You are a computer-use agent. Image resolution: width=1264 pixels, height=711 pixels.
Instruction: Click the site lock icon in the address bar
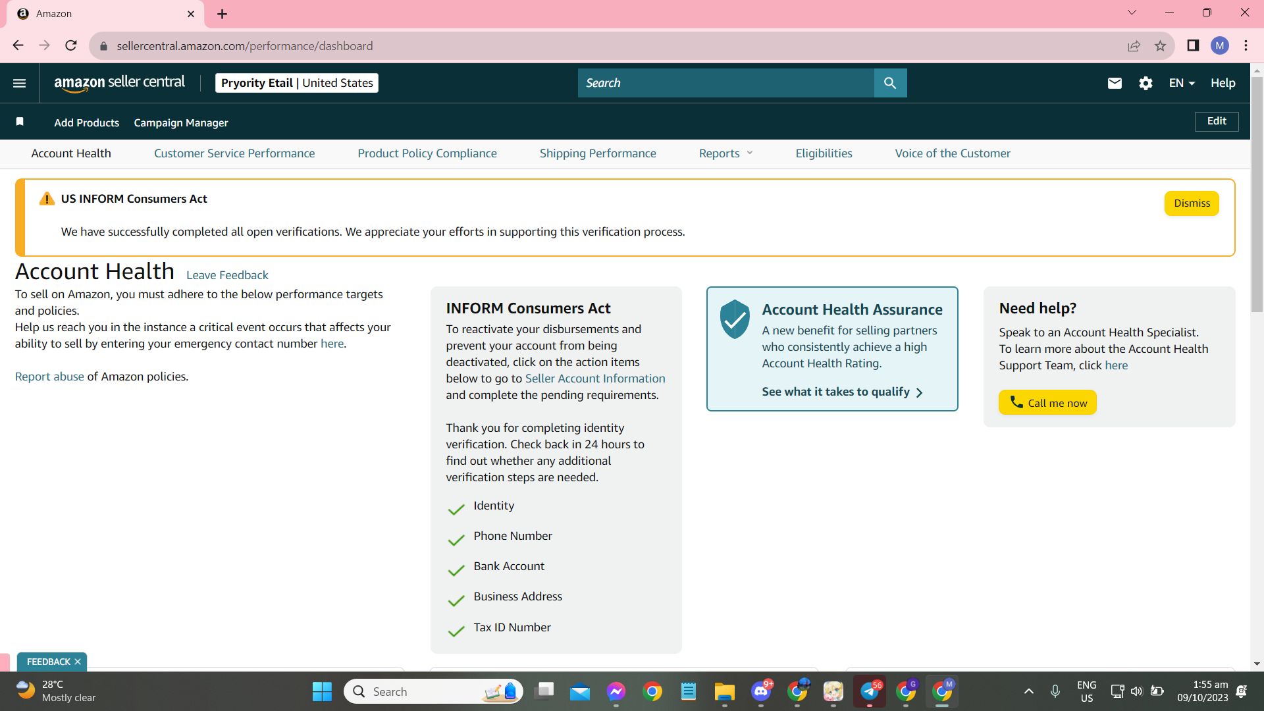(x=103, y=46)
